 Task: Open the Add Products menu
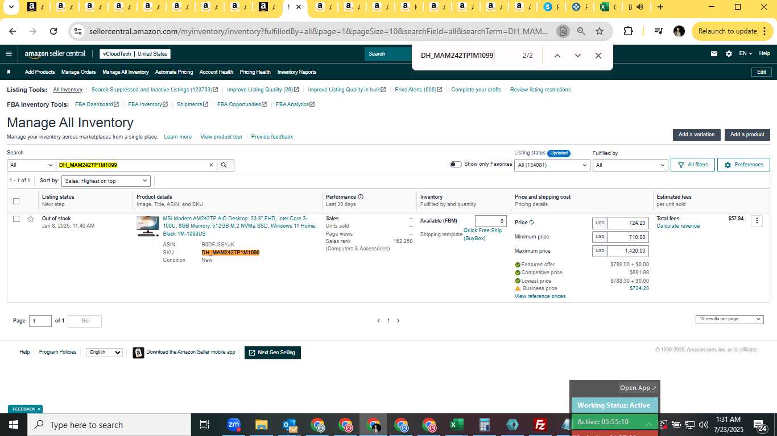(x=40, y=72)
